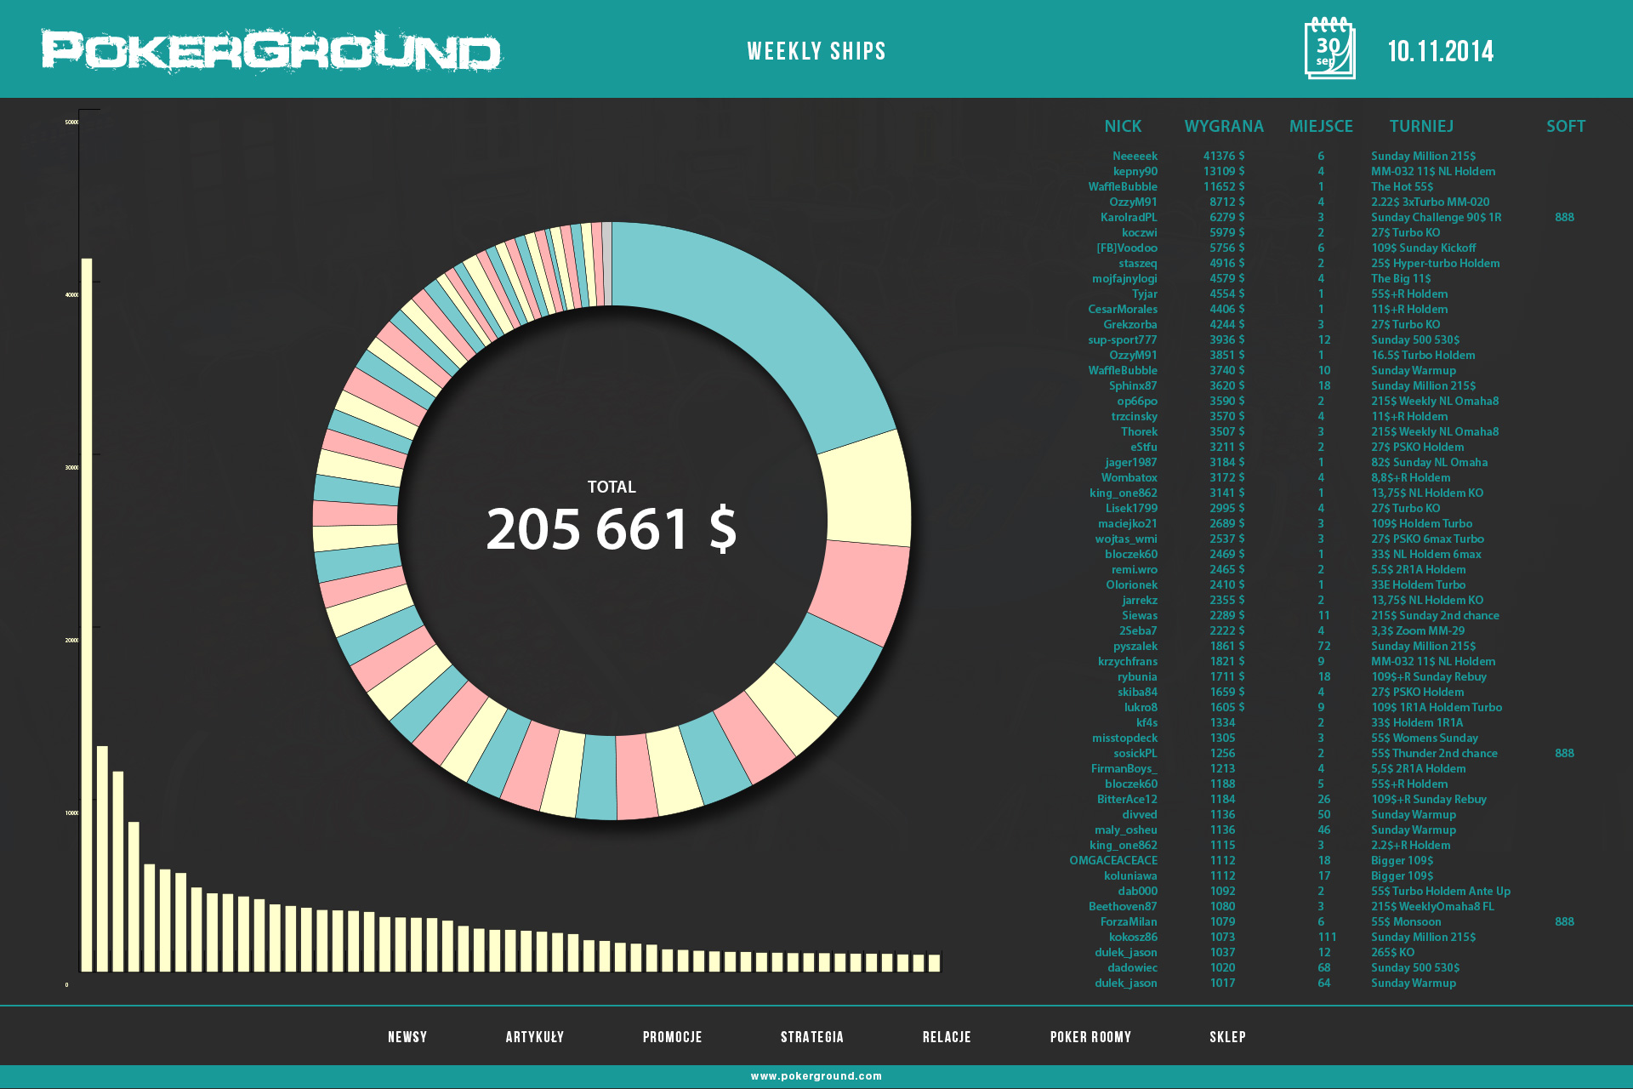This screenshot has width=1633, height=1089.
Task: Select the TURNIEJ column header
Action: pos(1420,127)
